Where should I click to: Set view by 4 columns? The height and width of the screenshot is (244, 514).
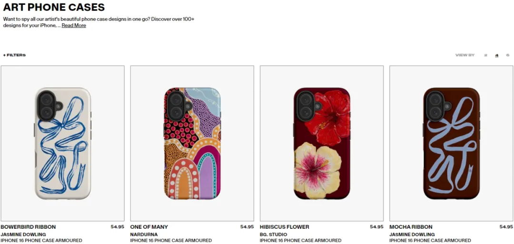pyautogui.click(x=497, y=55)
